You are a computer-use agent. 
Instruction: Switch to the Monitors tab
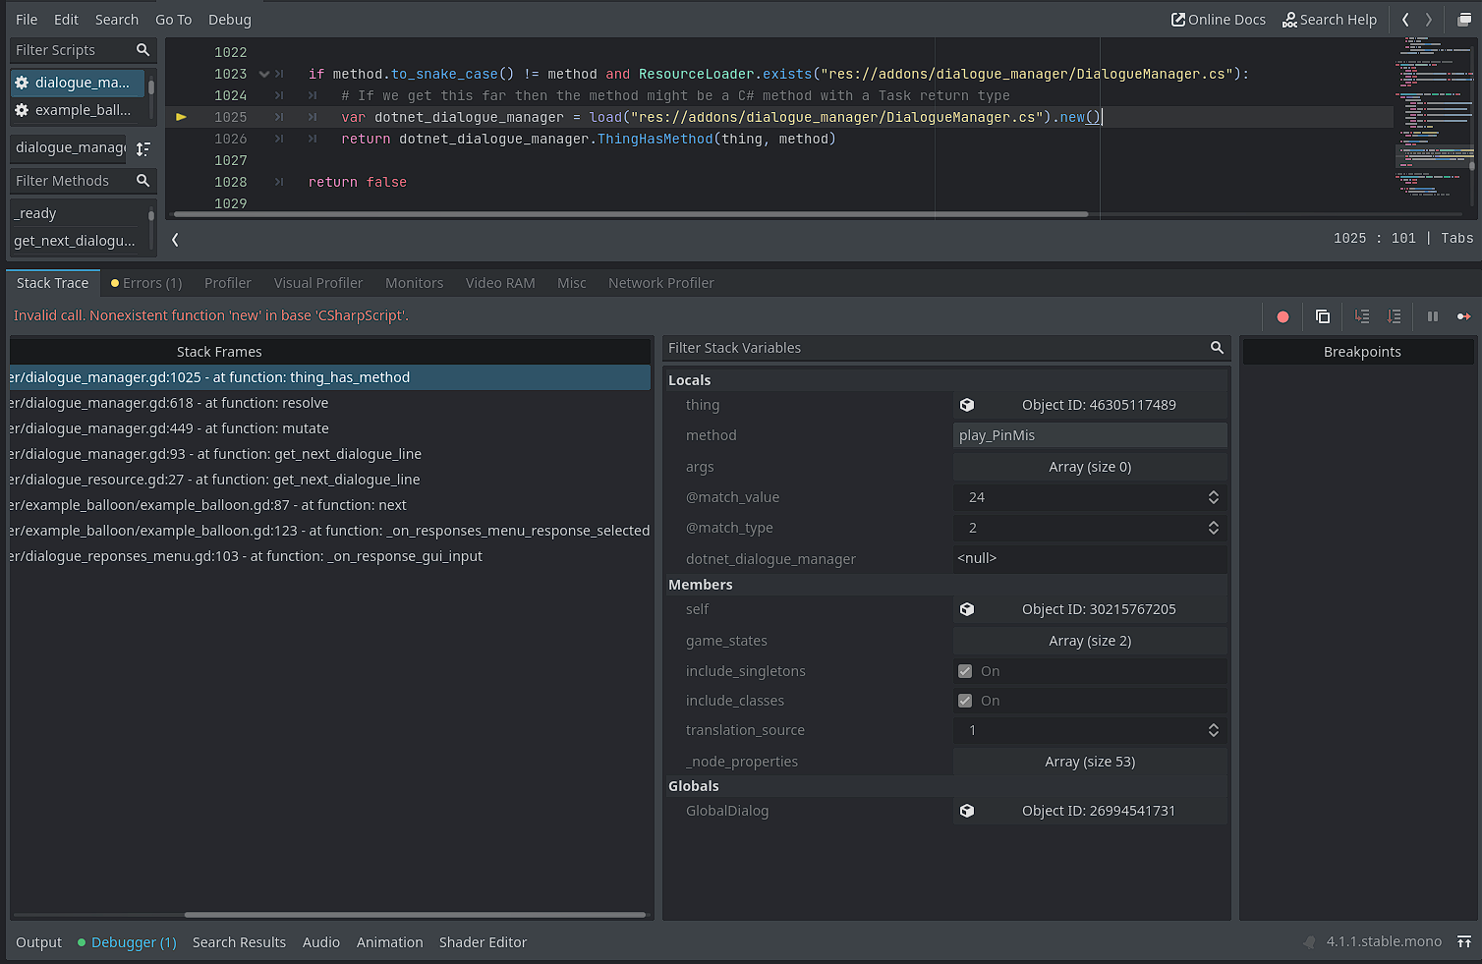click(414, 283)
